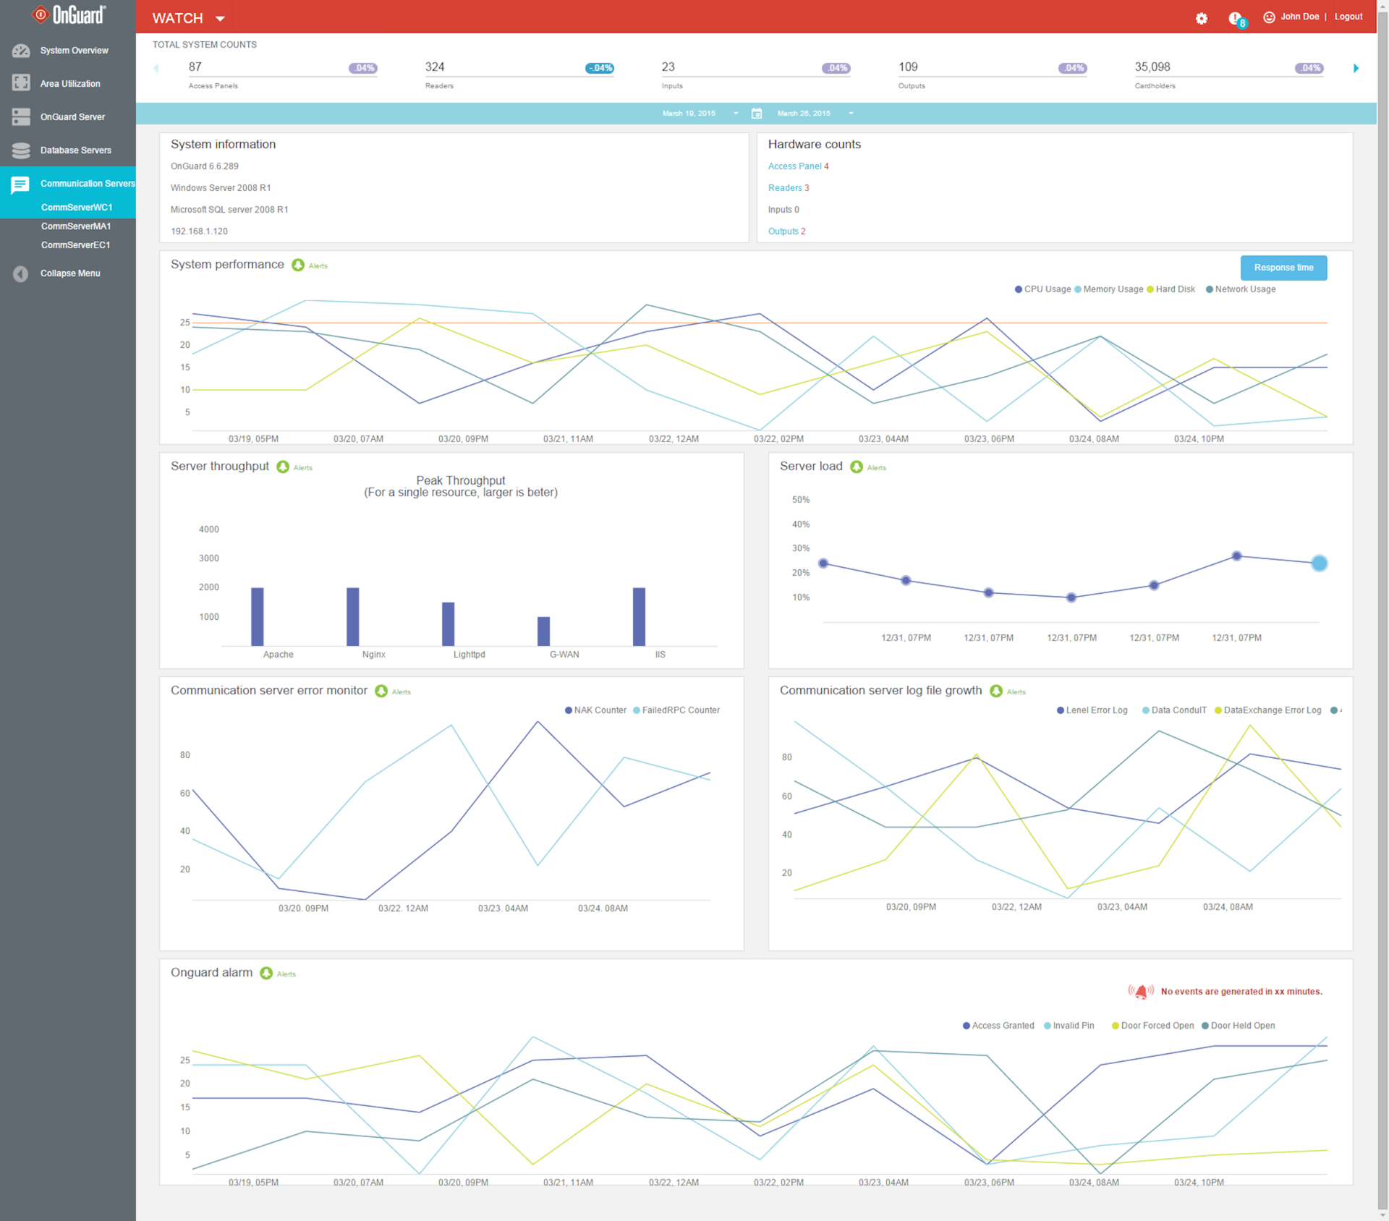Viewport: 1389px width, 1221px height.
Task: Open System Overview menu item
Action: [x=74, y=51]
